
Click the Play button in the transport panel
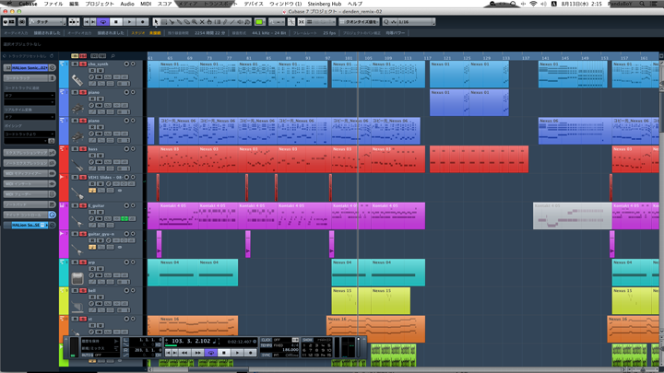[x=237, y=353]
